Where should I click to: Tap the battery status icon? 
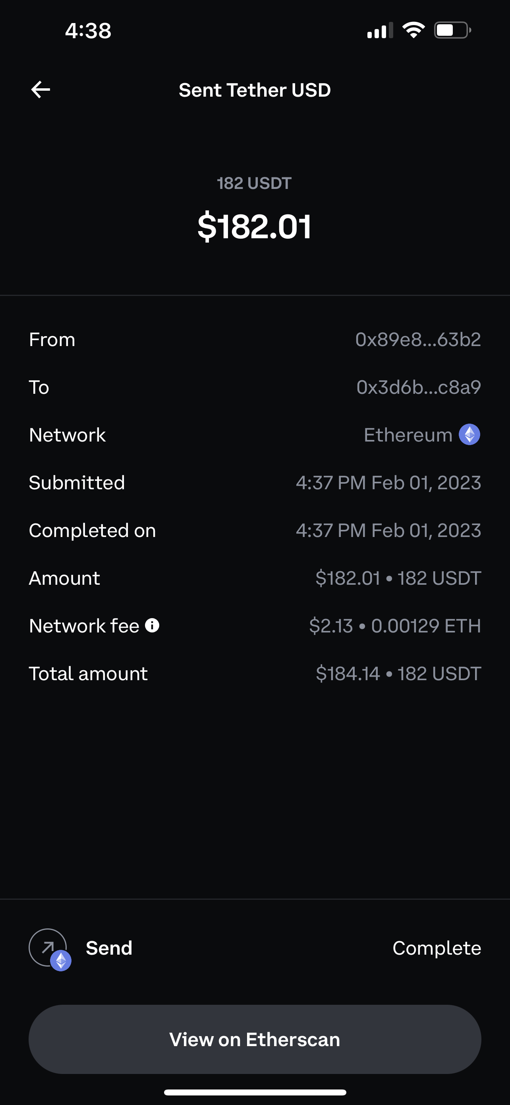453,31
